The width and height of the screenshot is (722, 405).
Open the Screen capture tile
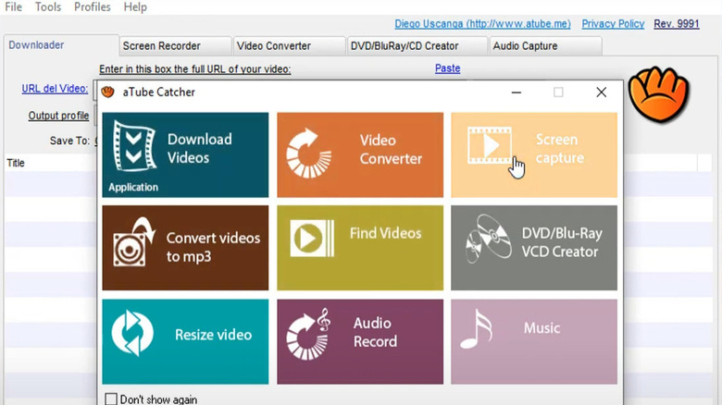click(x=534, y=154)
